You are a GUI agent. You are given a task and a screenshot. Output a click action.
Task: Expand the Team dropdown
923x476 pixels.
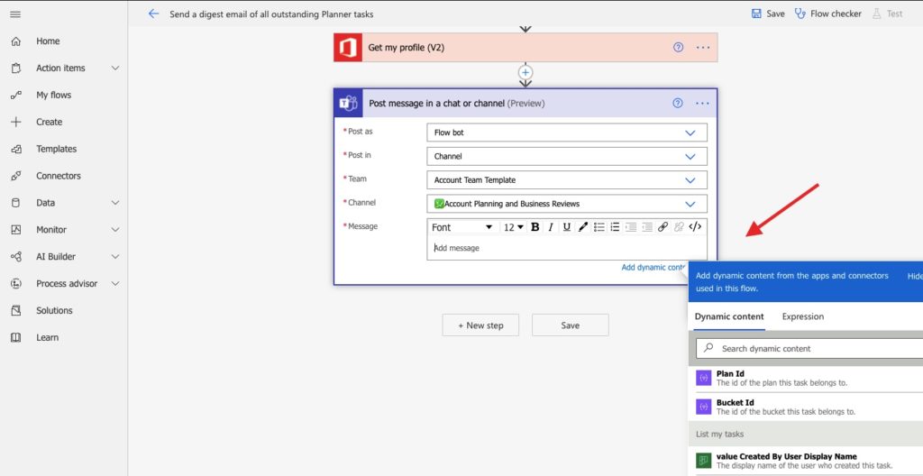point(690,180)
